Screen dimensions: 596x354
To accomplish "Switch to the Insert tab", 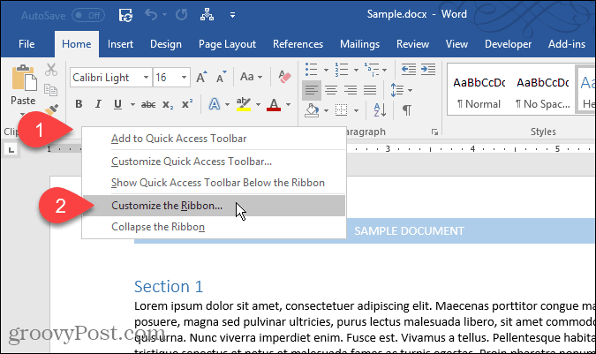I will 120,44.
